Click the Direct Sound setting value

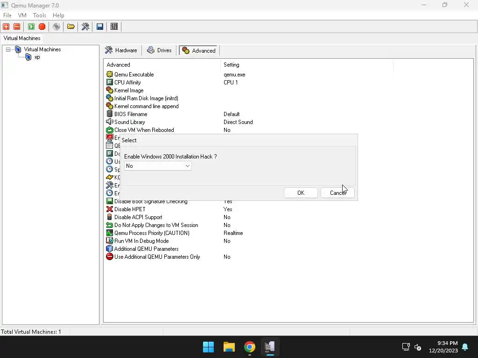[238, 122]
